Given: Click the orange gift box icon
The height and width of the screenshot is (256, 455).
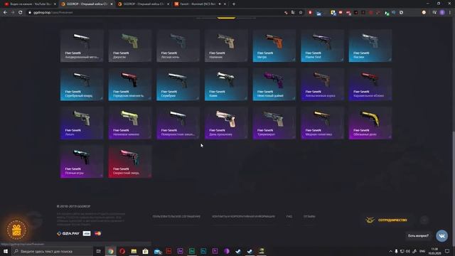Looking at the screenshot, I should pos(16,230).
